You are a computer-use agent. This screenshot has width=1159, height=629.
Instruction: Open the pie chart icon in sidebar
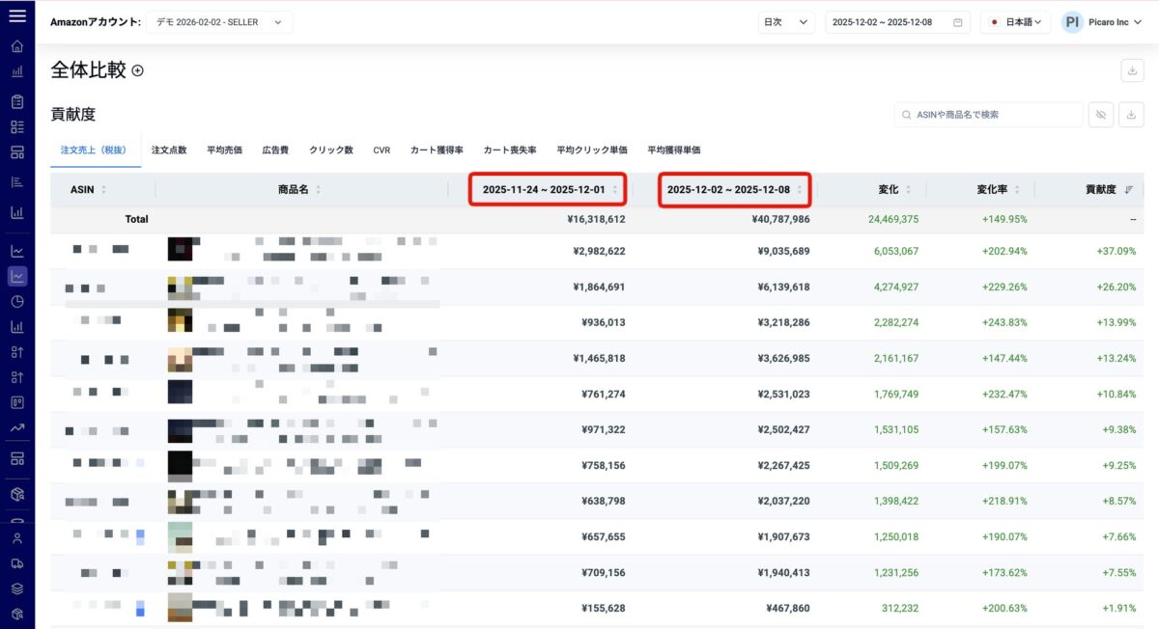click(x=16, y=301)
